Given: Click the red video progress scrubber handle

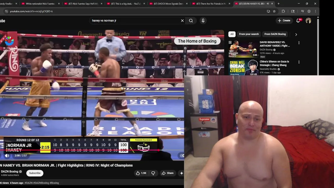Looking at the screenshot, I should 159,150.
